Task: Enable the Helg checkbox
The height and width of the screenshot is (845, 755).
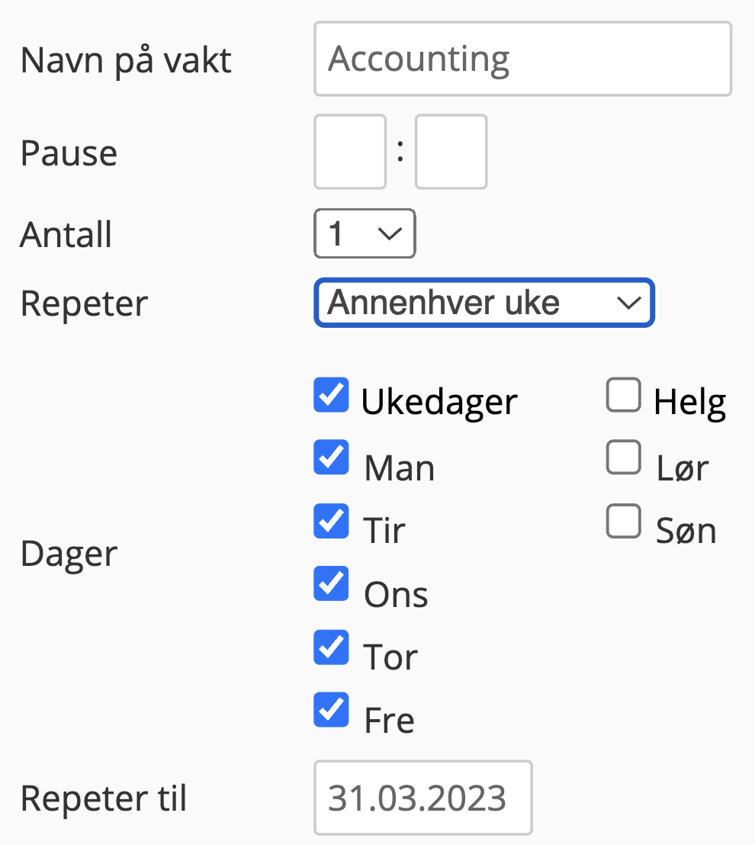Action: [x=624, y=395]
